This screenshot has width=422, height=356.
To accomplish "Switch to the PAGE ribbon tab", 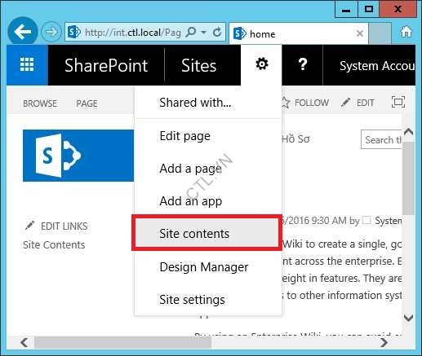I will click(87, 103).
